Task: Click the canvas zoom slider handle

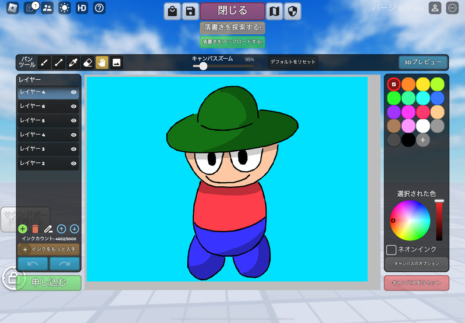Action: tap(203, 66)
